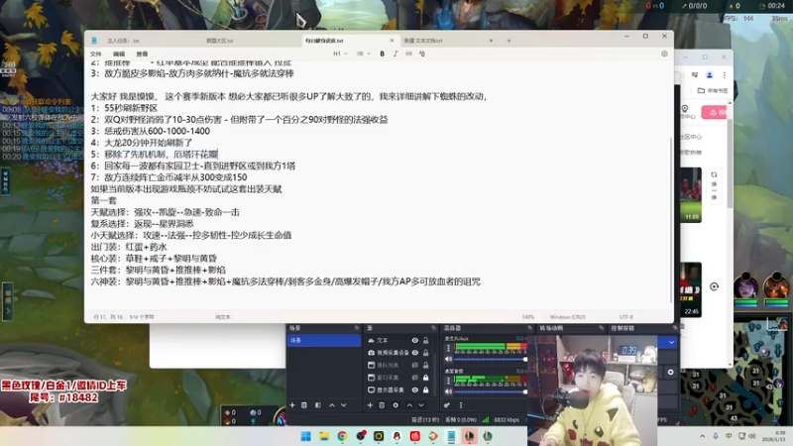Open desktop audio channel three-dot options
This screenshot has height=446, width=793.
coord(448,381)
